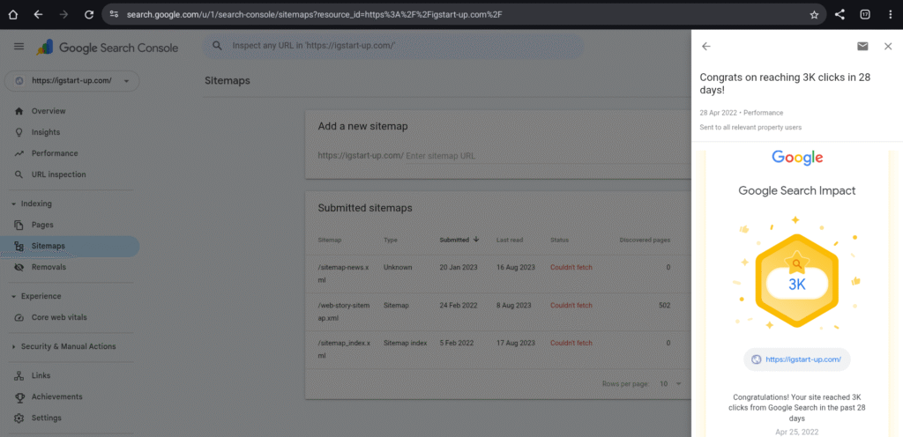Click the Google Search Console logo
The width and height of the screenshot is (903, 437).
point(107,48)
